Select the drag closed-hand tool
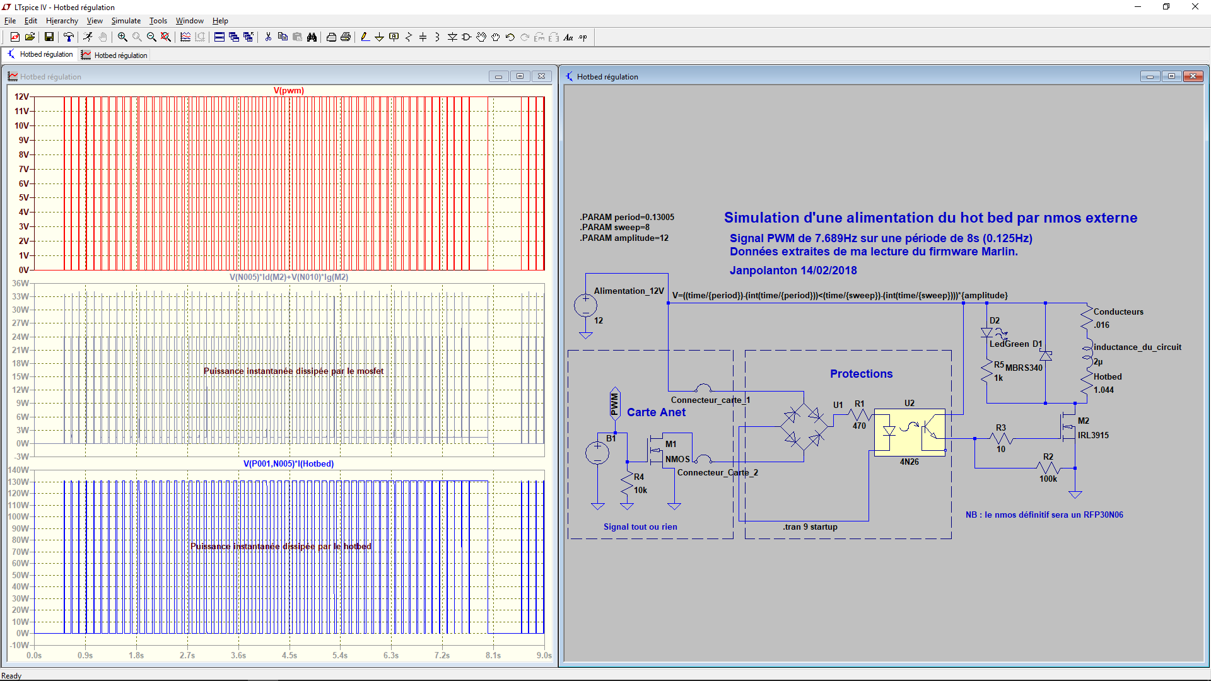The height and width of the screenshot is (681, 1211). point(496,37)
